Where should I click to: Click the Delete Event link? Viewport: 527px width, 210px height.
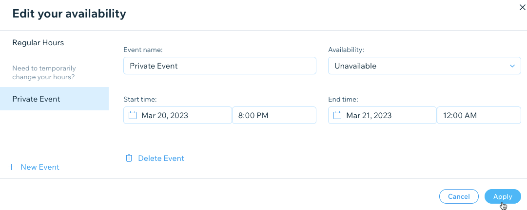click(x=161, y=158)
